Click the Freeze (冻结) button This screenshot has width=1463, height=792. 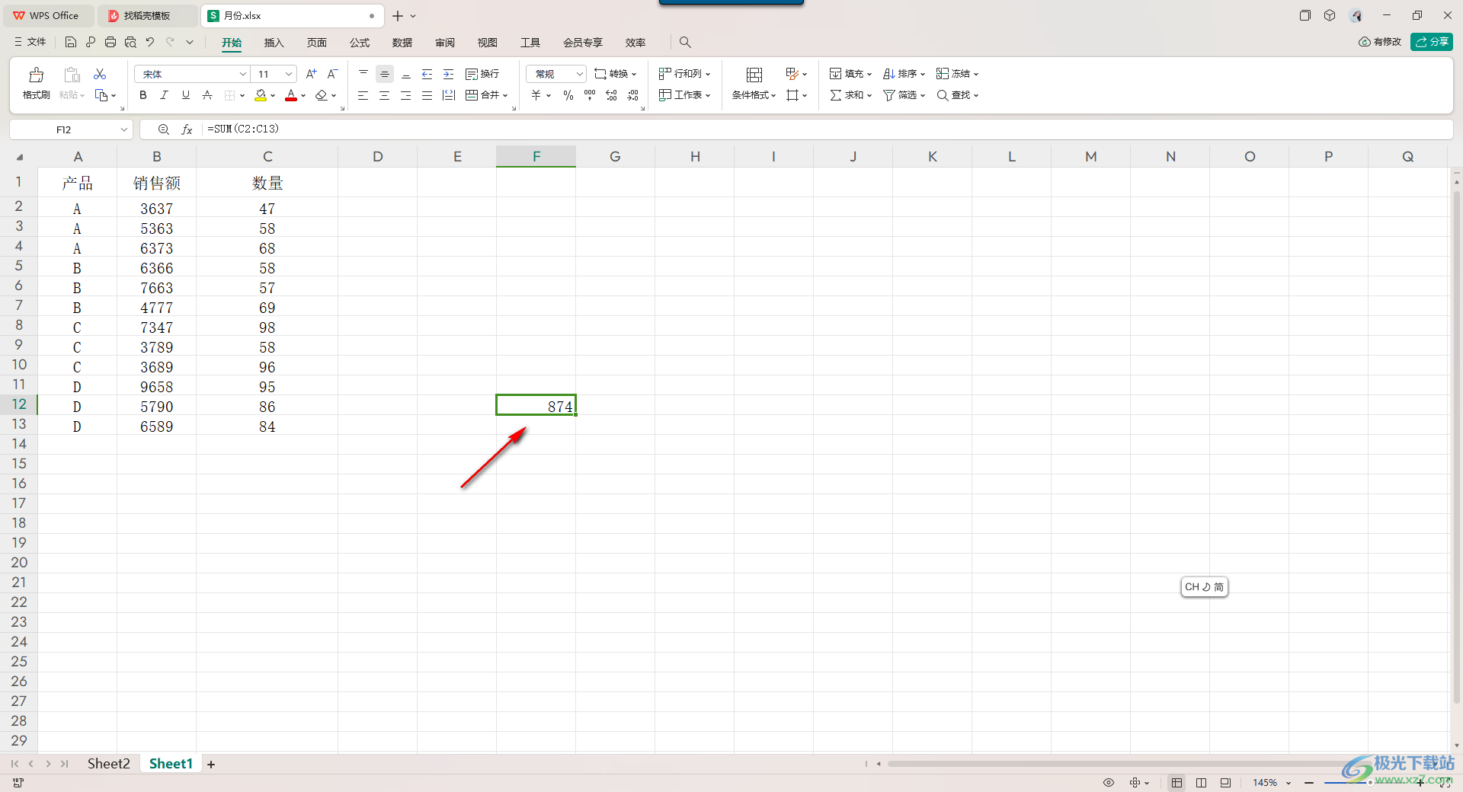coord(958,74)
